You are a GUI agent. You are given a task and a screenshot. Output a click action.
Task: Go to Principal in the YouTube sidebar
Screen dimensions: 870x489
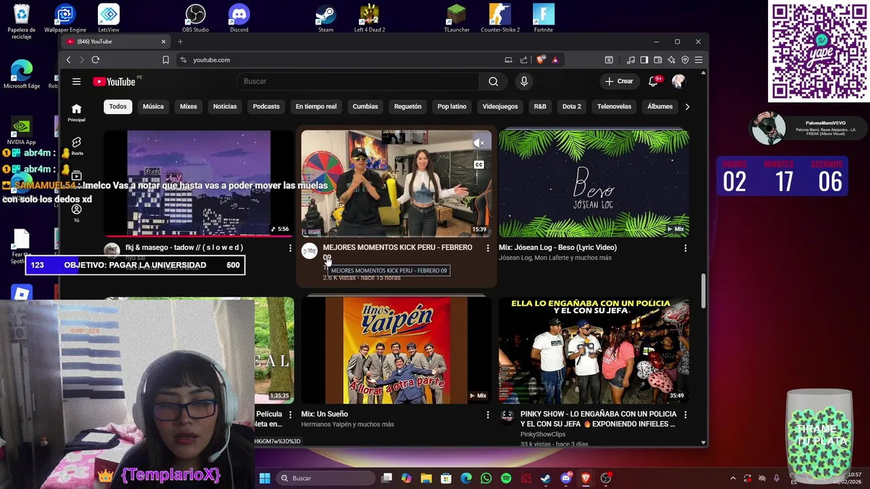coord(77,112)
